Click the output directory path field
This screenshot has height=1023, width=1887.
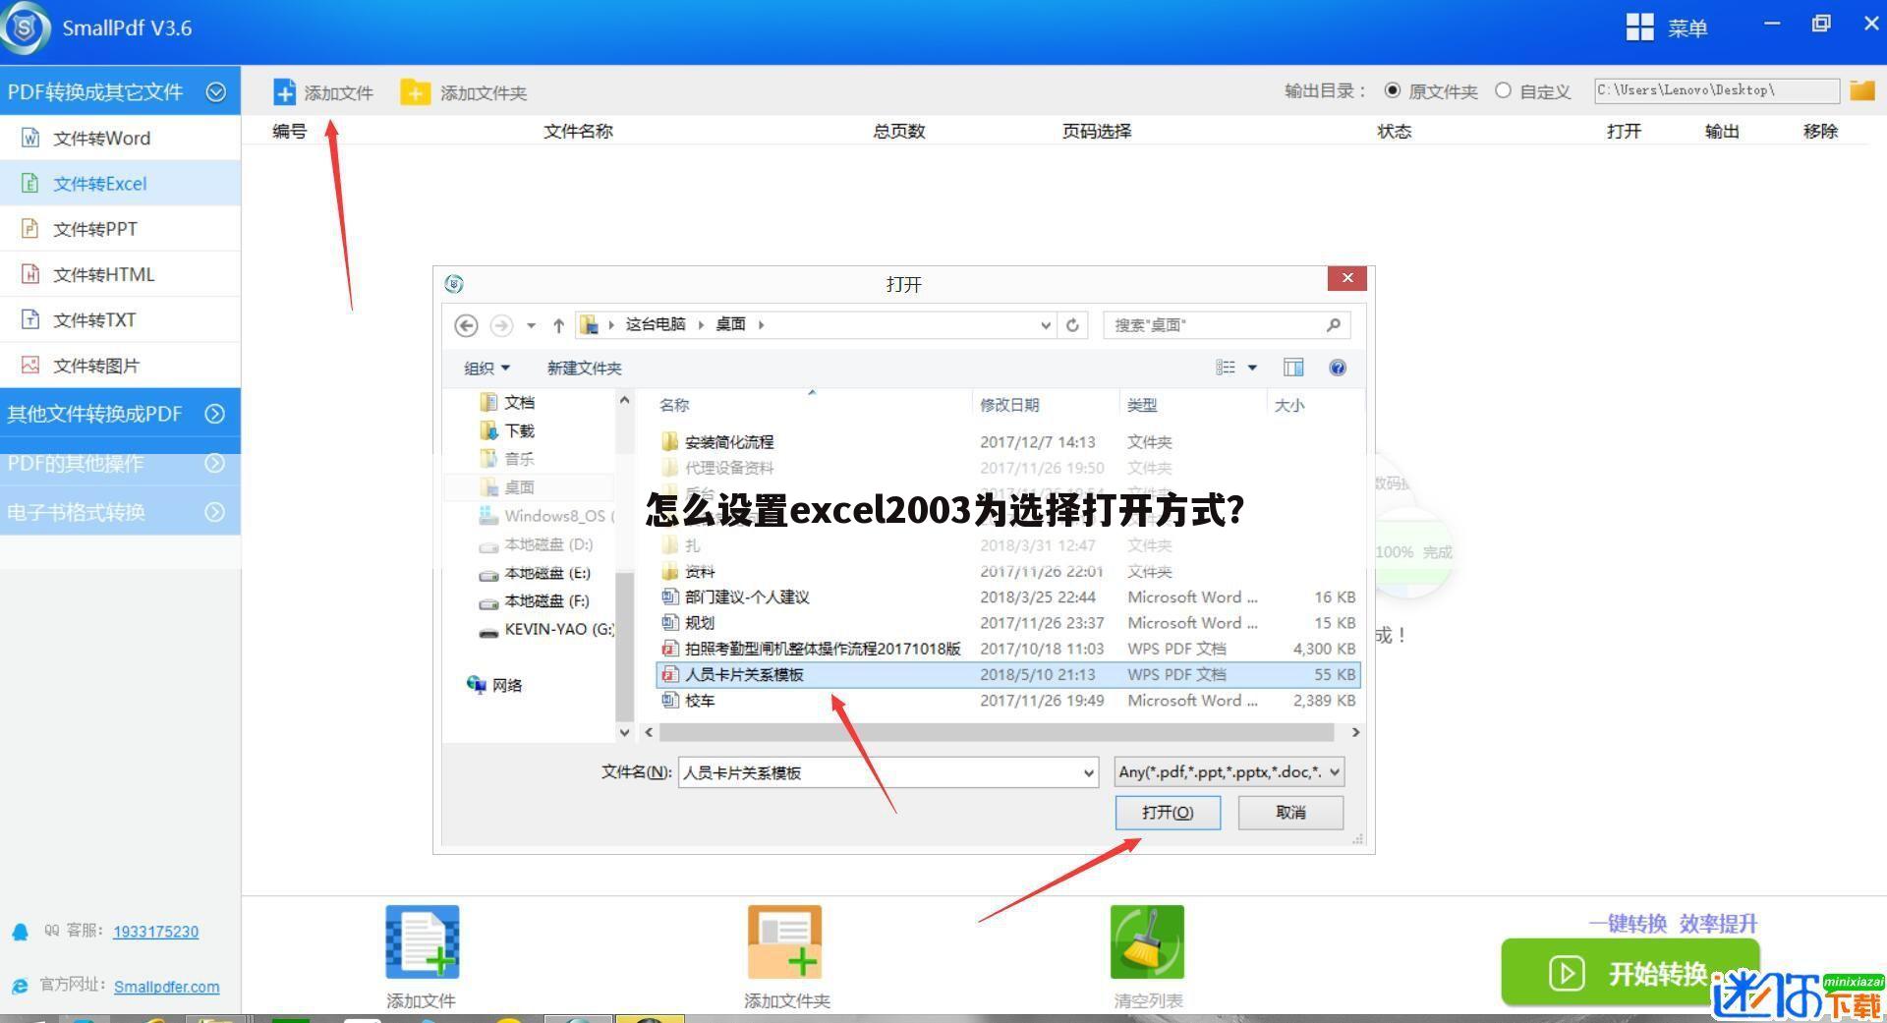click(x=1716, y=90)
